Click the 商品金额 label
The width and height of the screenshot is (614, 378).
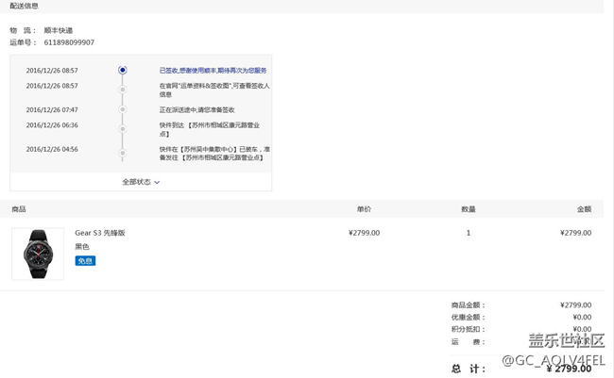pyautogui.click(x=469, y=304)
